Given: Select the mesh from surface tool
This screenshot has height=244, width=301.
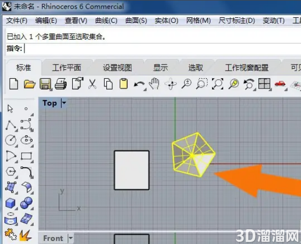Looking at the screenshot, I should click(26, 219).
